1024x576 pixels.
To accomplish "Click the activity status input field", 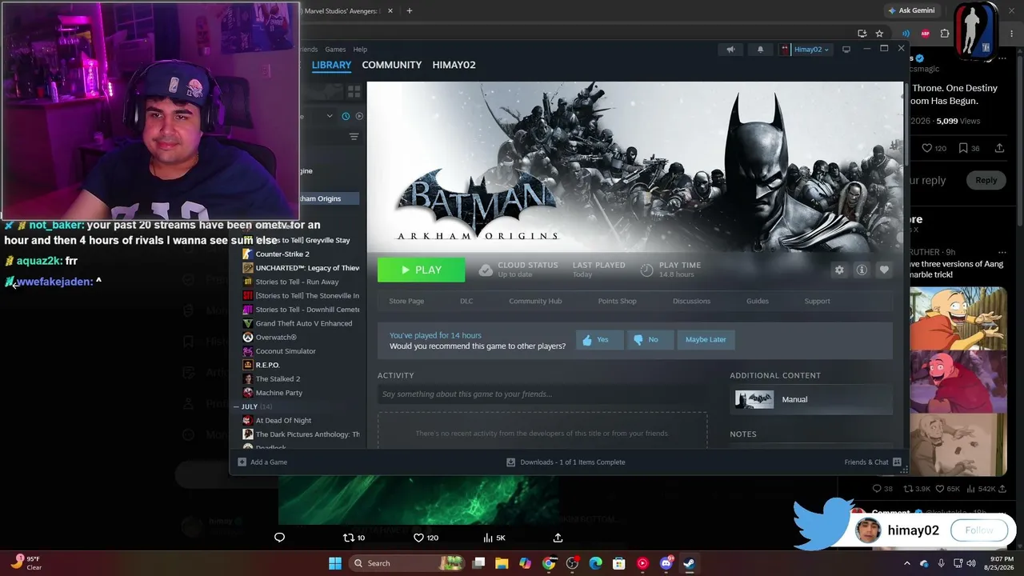I will [542, 394].
